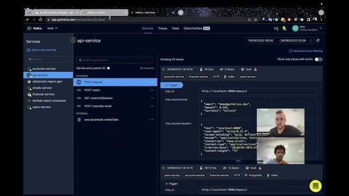Click the Aviv user avatar
This screenshot has height=196, width=349.
(x=295, y=28)
